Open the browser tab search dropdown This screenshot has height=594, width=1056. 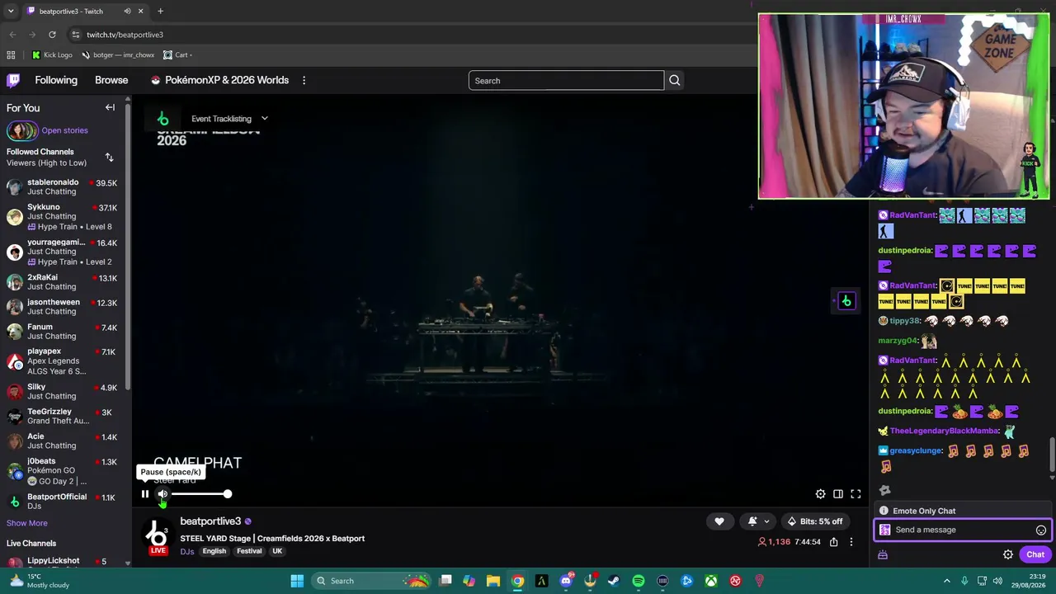[x=11, y=12]
